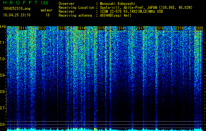The height and width of the screenshot is (131, 206).
Task: Click the 2319 time marker
Action: (179, 28)
